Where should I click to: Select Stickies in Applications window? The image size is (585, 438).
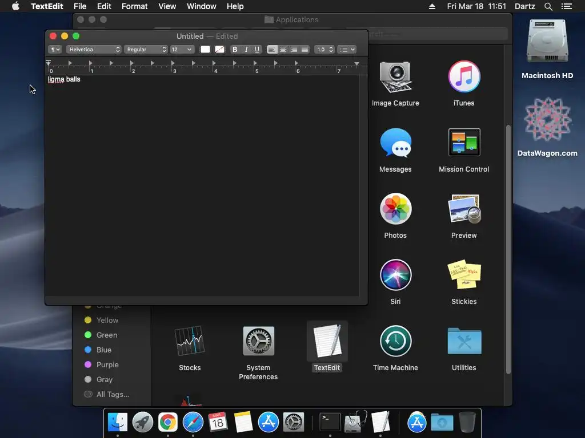click(x=464, y=282)
